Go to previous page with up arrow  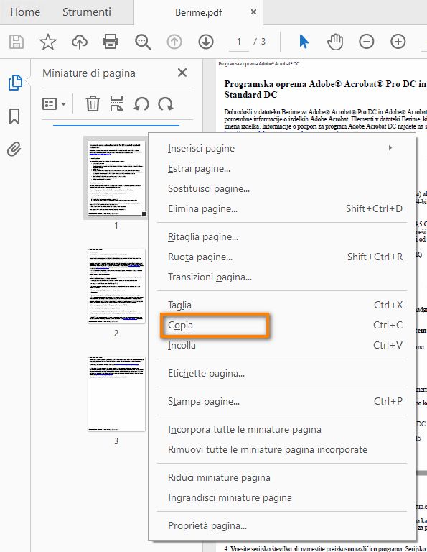pyautogui.click(x=174, y=42)
